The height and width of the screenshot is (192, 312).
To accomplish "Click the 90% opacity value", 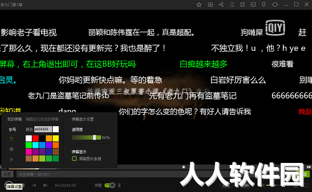I will 106,138.
